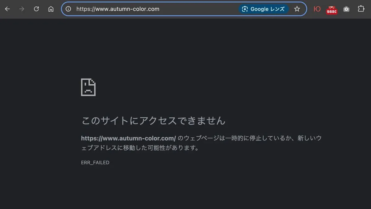Click the Google Lens camera glyph
Screen dimensions: 371x209
click(245, 9)
